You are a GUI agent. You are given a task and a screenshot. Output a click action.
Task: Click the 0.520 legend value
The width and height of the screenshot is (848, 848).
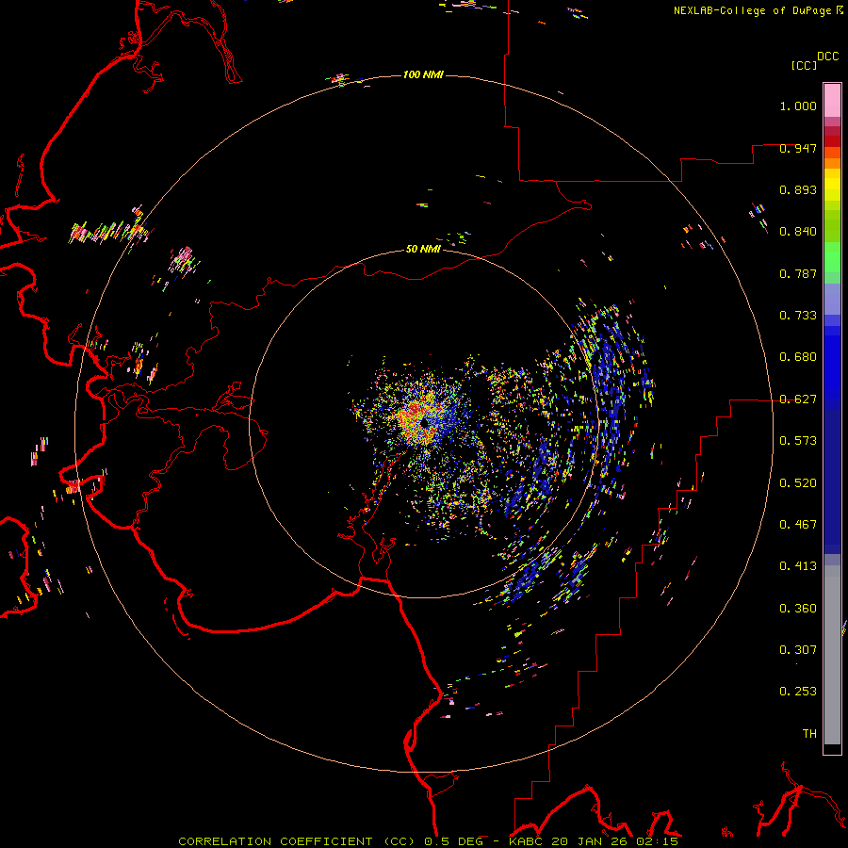(798, 482)
